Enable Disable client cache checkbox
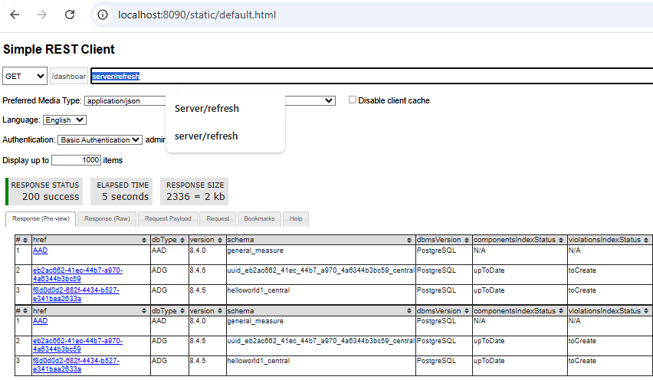This screenshot has height=380, width=653. [x=353, y=100]
